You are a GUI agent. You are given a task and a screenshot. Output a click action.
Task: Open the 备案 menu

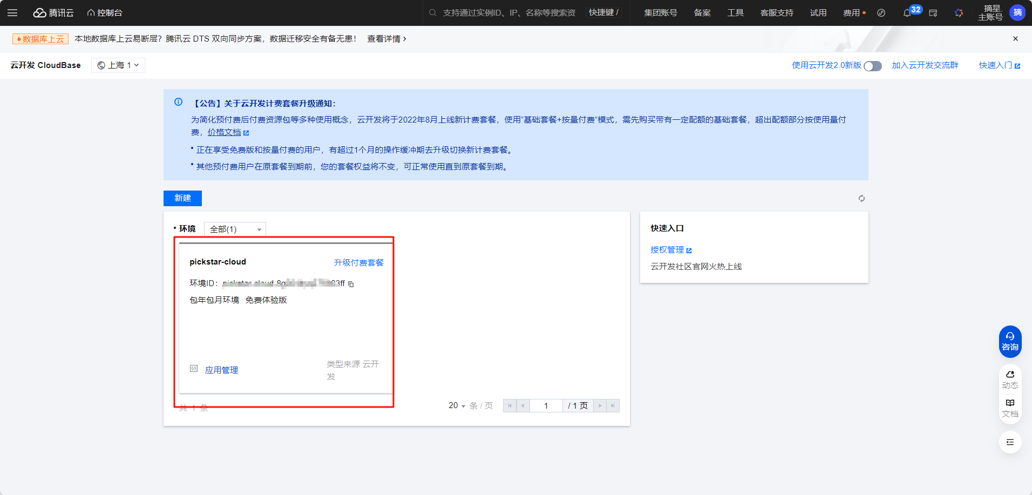(x=702, y=12)
